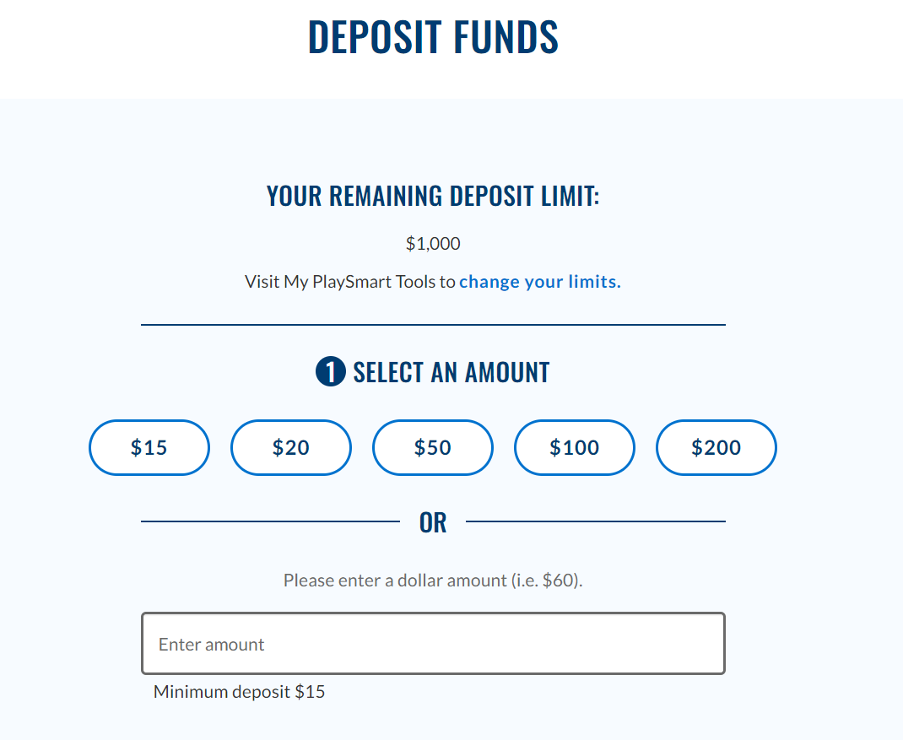Click the dollar amount instruction text
The image size is (903, 740).
tap(433, 580)
